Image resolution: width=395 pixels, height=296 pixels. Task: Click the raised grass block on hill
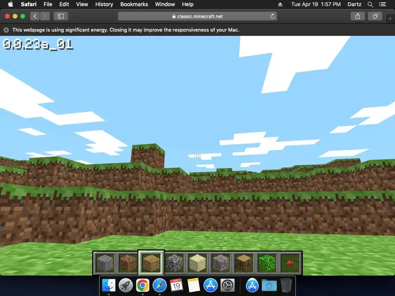148,156
